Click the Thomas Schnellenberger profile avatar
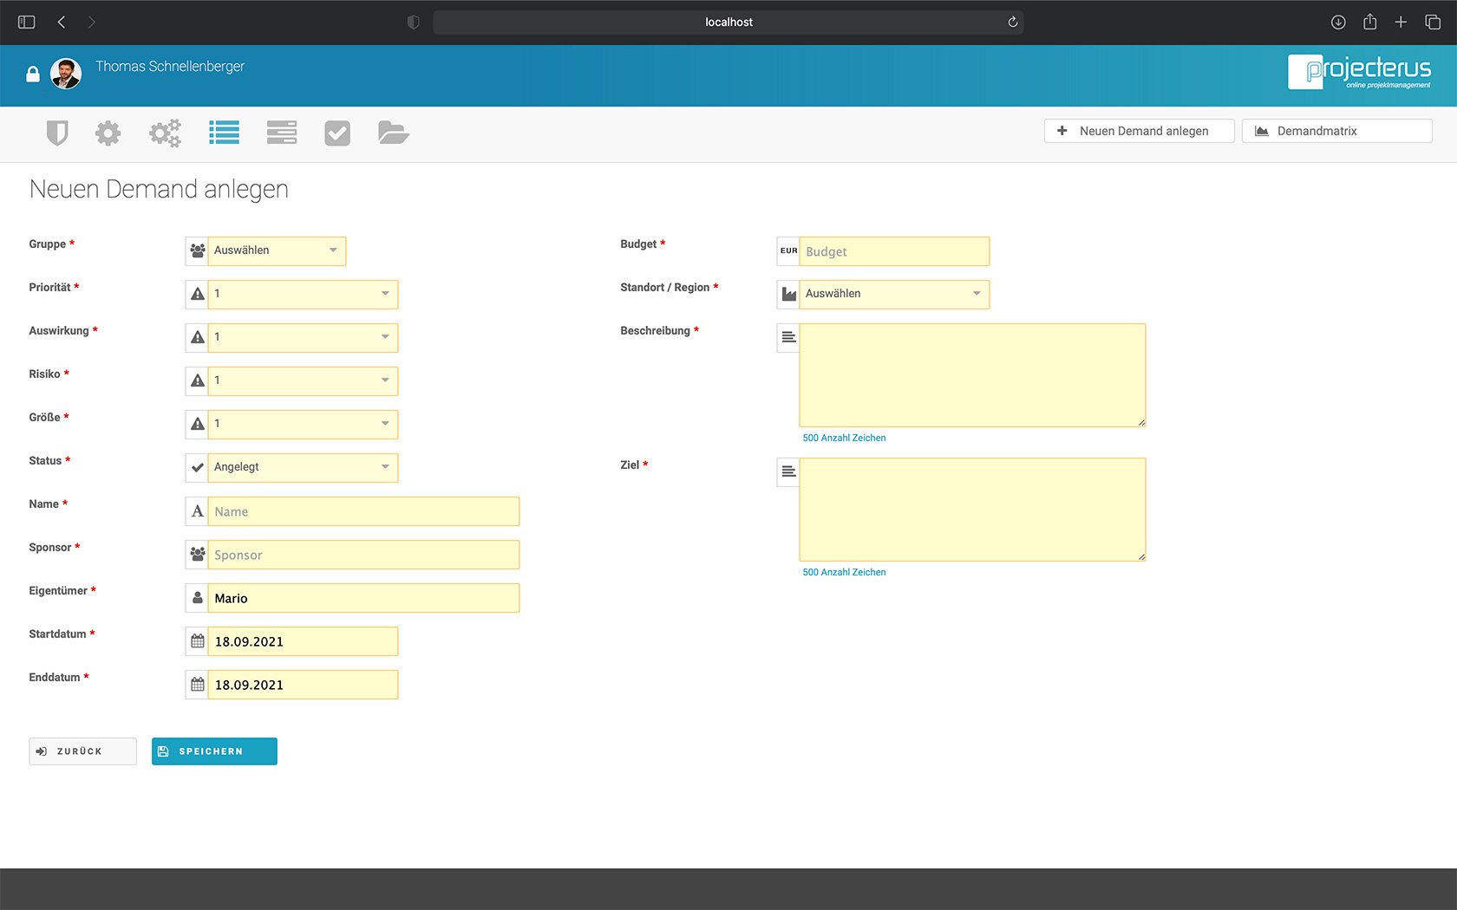Image resolution: width=1457 pixels, height=910 pixels. tap(66, 74)
